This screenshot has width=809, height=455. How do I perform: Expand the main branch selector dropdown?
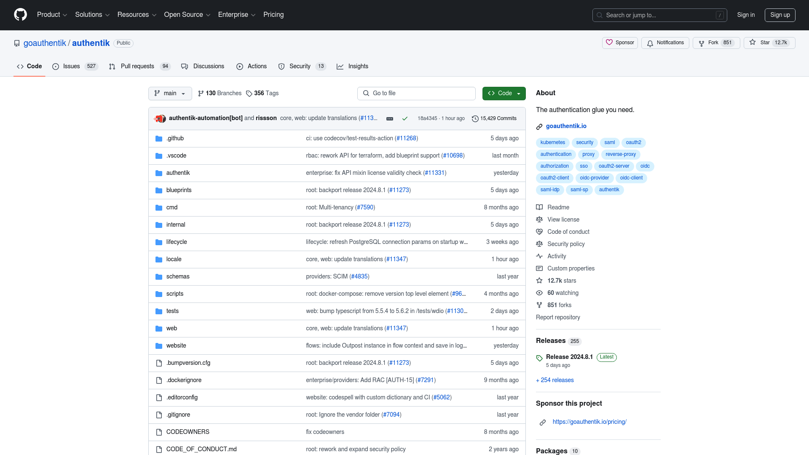[x=170, y=94]
